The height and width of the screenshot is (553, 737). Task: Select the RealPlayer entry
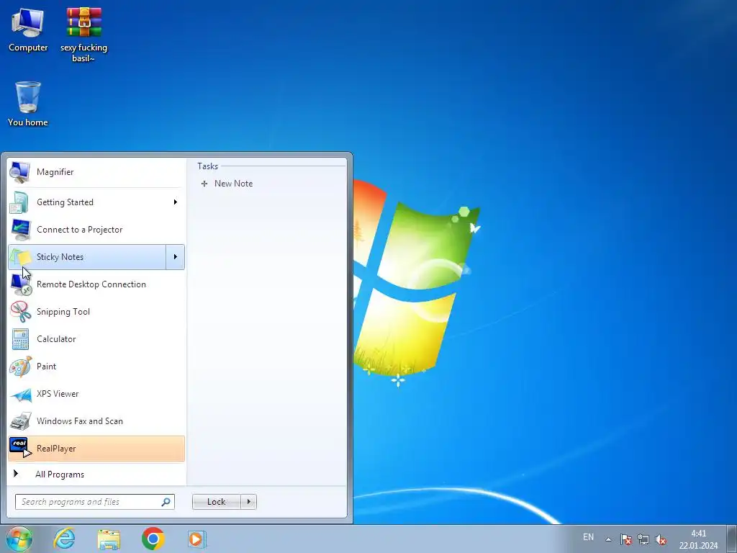(96, 449)
